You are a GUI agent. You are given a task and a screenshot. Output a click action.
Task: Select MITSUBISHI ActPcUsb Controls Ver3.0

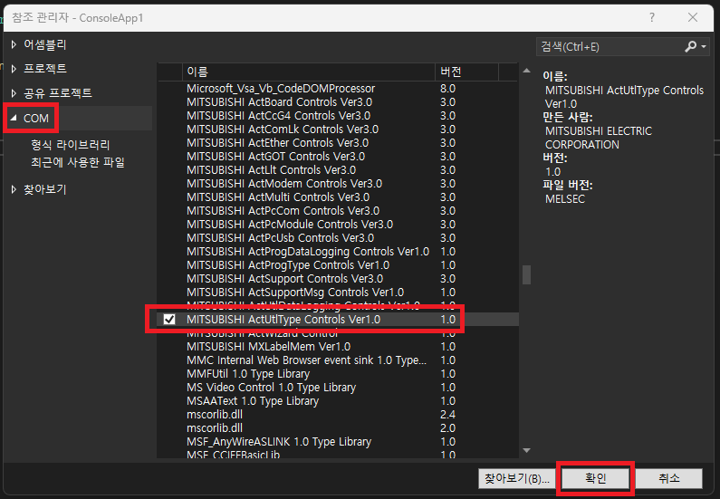click(338, 238)
